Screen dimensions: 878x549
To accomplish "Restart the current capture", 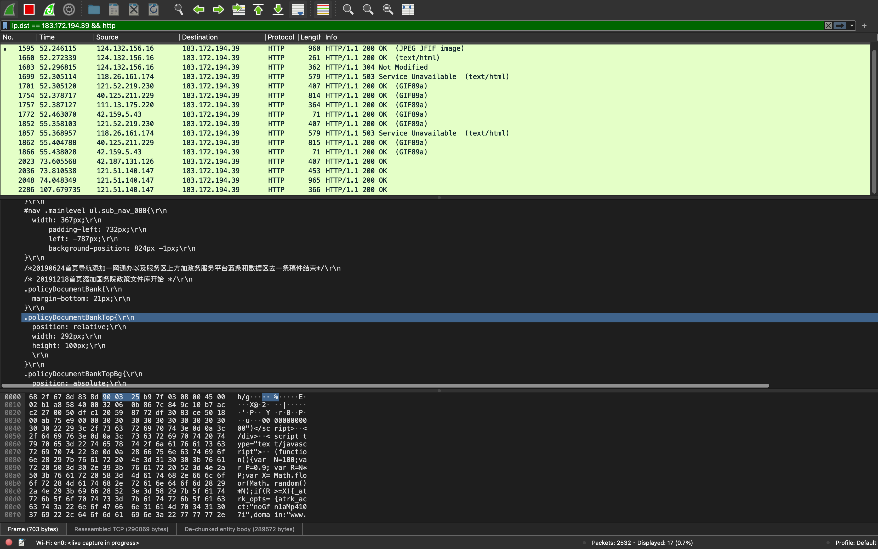I will (x=49, y=9).
